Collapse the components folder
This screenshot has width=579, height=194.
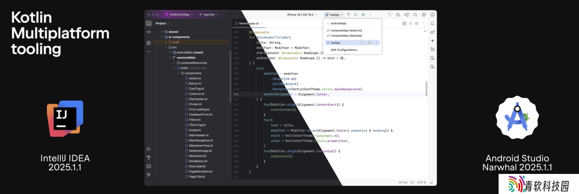click(178, 73)
